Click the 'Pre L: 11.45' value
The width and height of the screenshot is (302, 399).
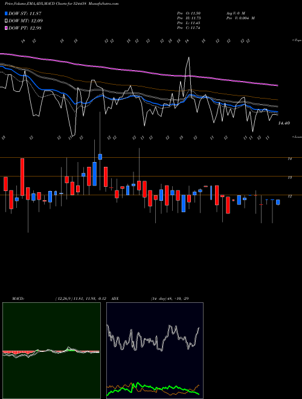(189, 23)
